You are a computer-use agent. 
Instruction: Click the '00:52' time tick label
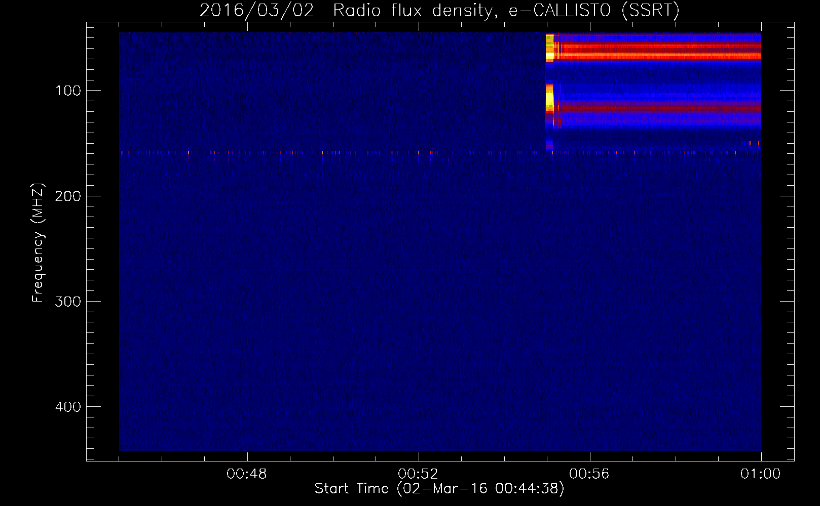(418, 474)
